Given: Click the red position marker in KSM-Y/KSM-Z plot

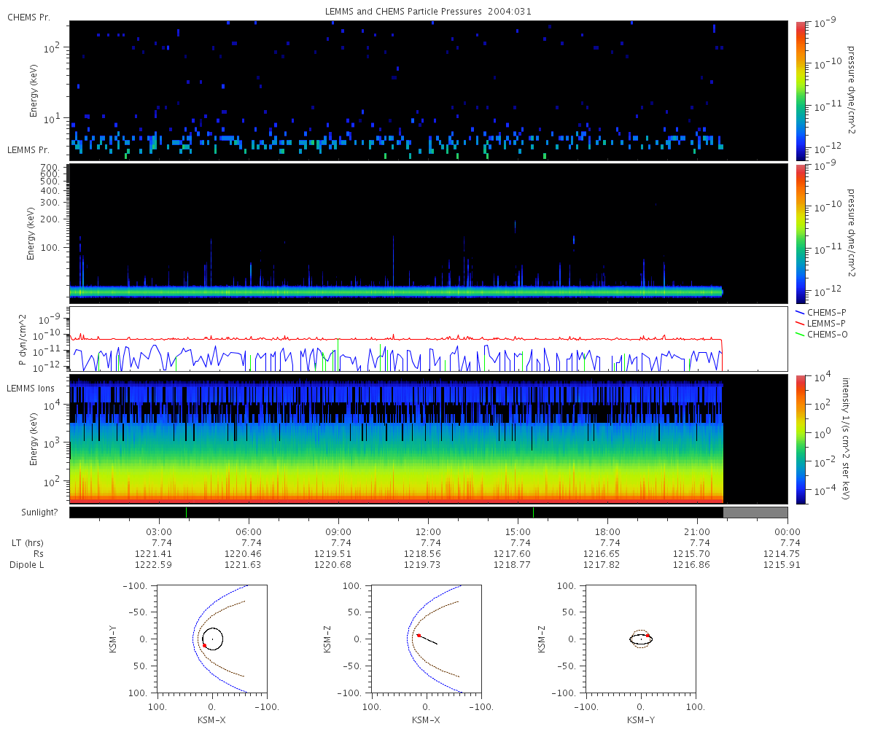Looking at the screenshot, I should pyautogui.click(x=647, y=636).
